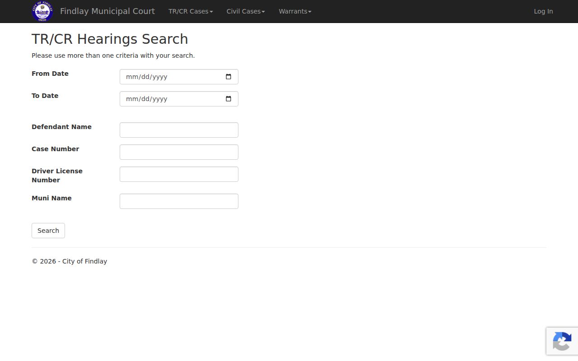
Task: Click the 'TR/CR Hearings Search' page heading
Action: [110, 39]
